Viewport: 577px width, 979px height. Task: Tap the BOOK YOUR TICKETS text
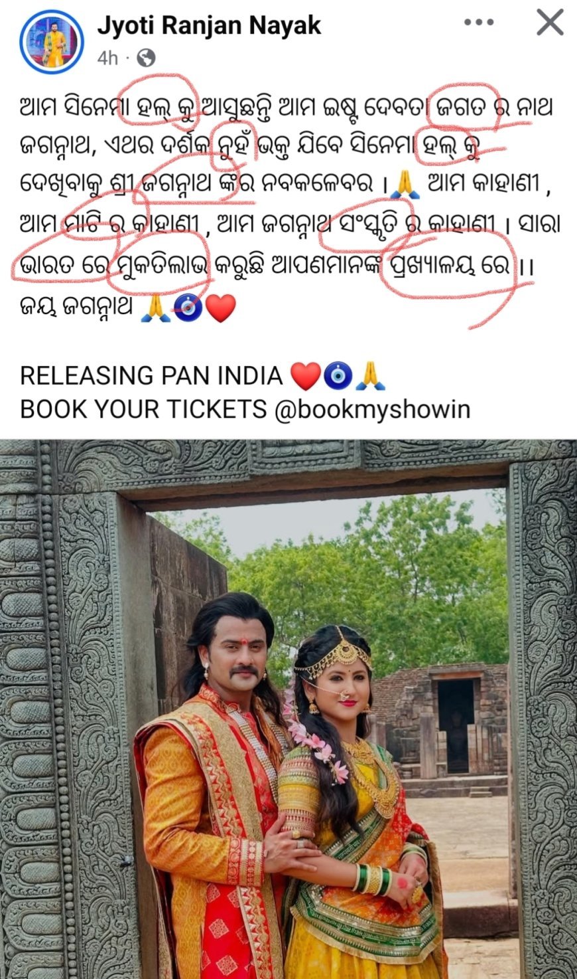[x=143, y=409]
